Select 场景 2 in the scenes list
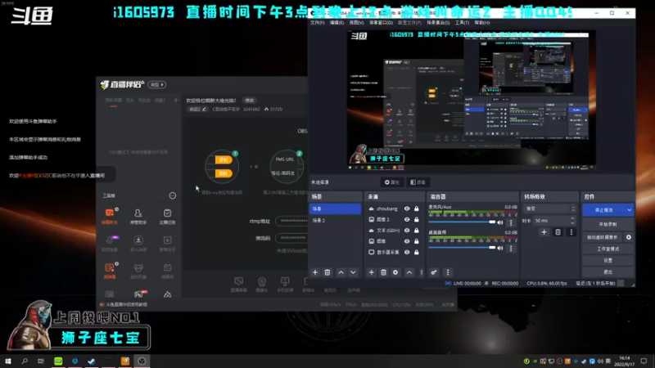Image resolution: width=655 pixels, height=368 pixels. coord(335,220)
